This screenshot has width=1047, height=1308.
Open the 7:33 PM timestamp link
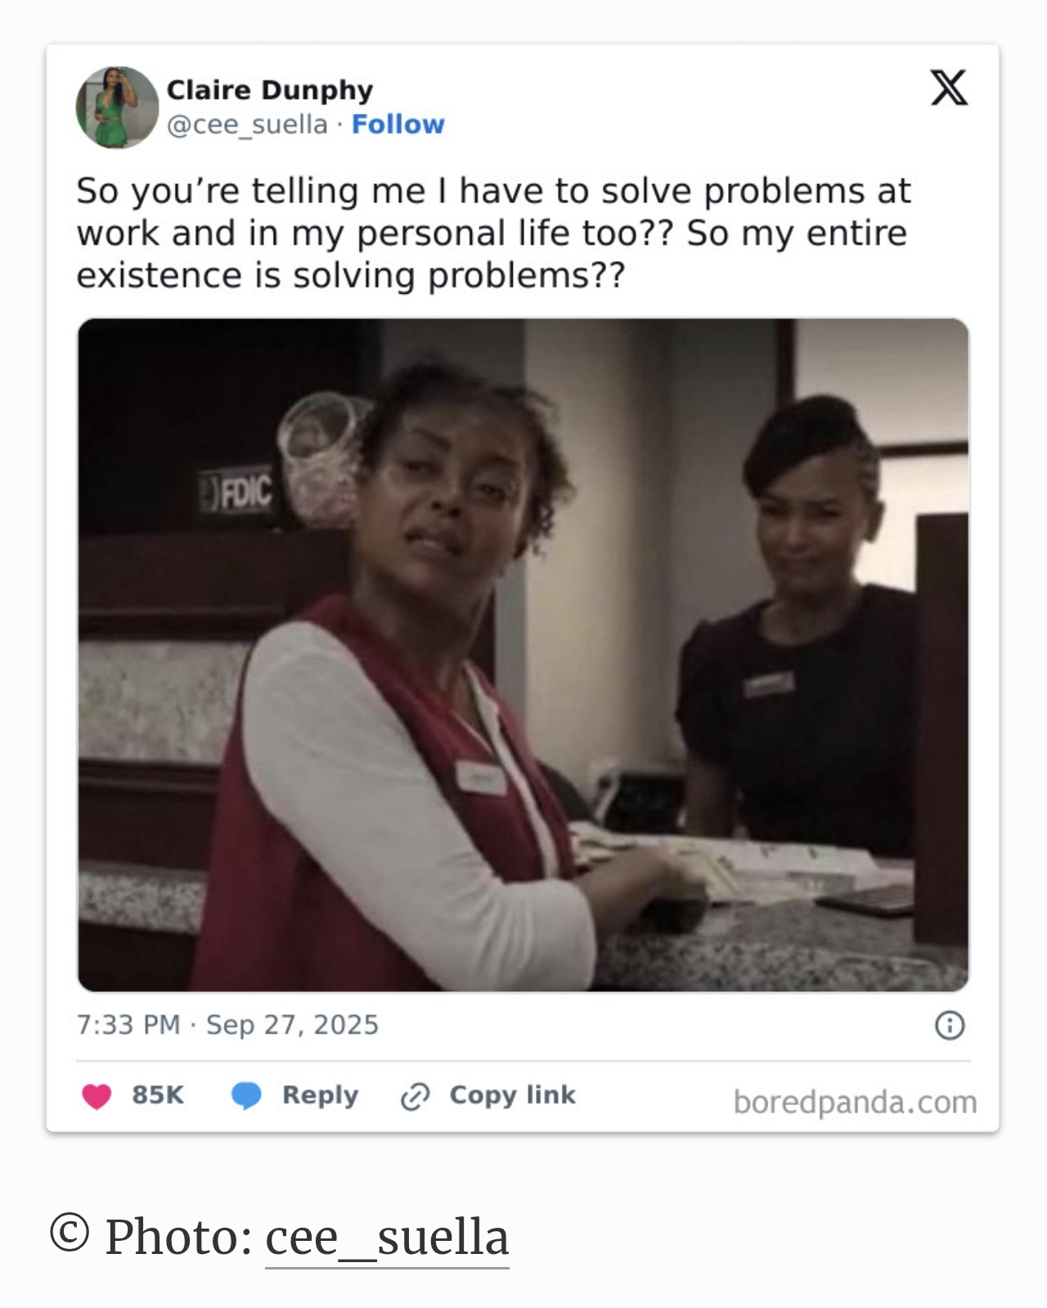click(x=128, y=1025)
